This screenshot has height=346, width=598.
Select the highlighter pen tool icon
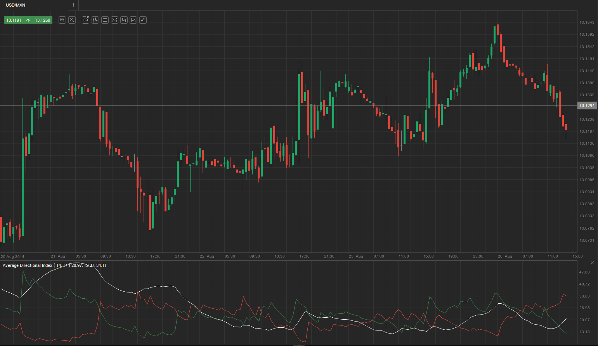click(143, 20)
